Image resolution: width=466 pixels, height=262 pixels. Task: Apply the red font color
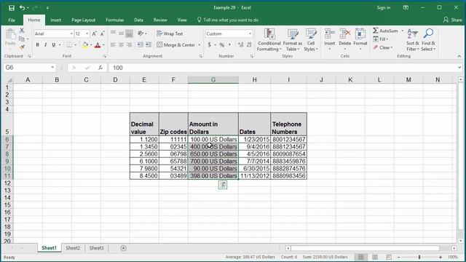tap(98, 45)
